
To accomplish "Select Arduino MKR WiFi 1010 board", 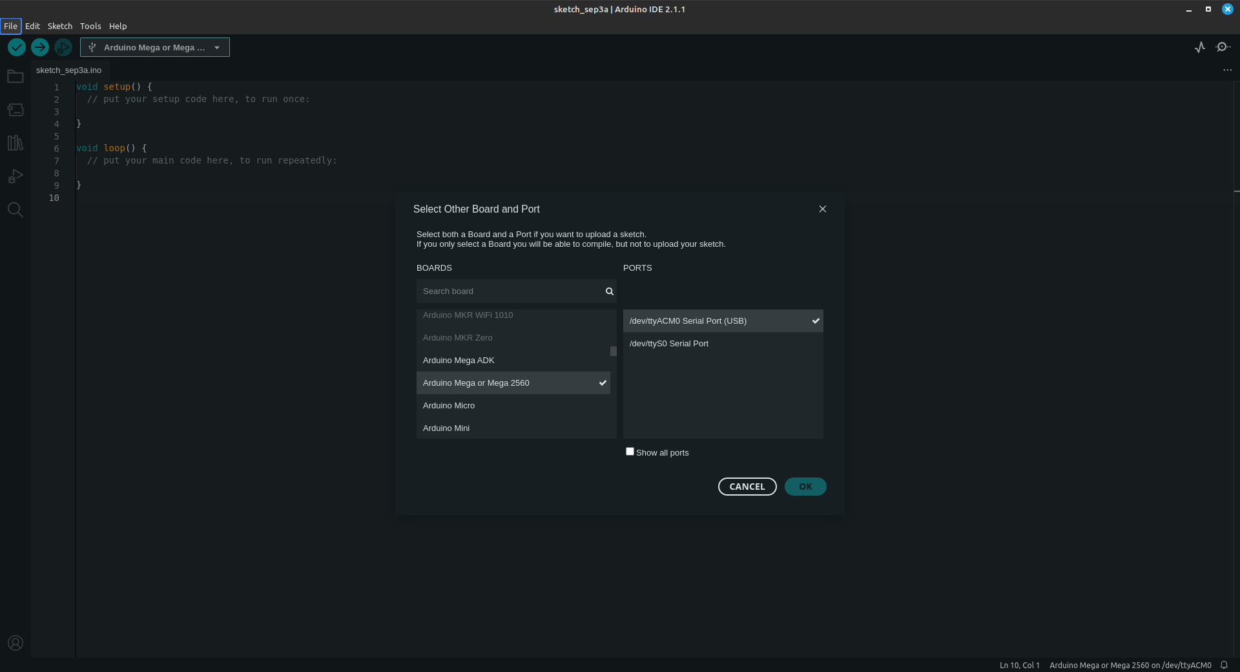I will 513,315.
